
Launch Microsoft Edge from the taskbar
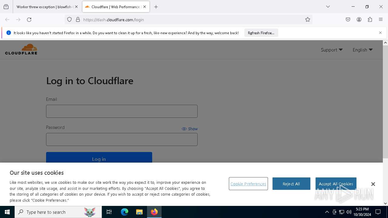point(125,212)
